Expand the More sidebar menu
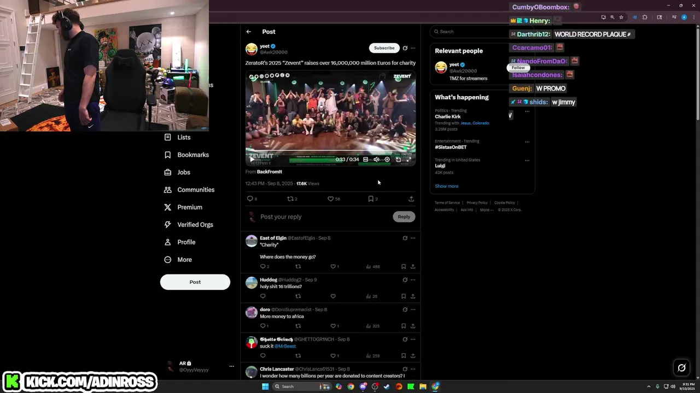This screenshot has height=393, width=700. (x=178, y=260)
